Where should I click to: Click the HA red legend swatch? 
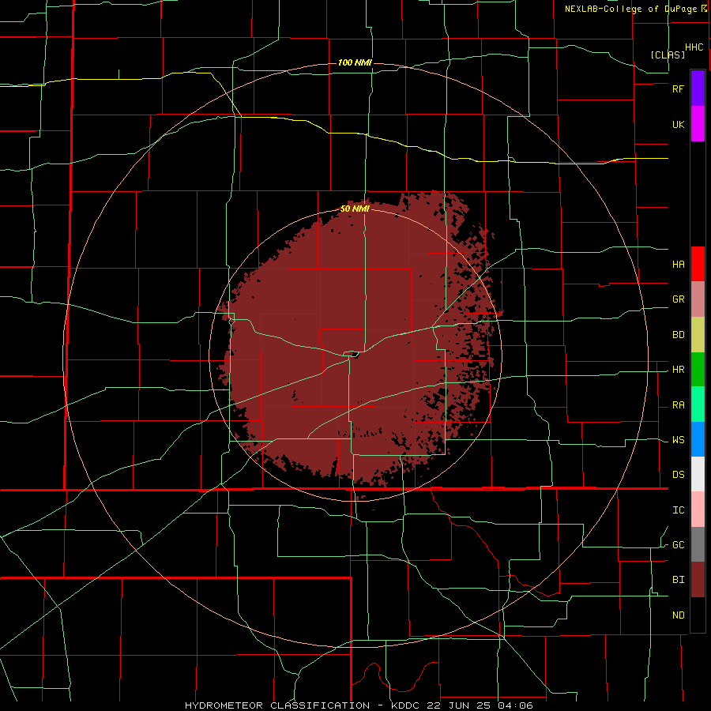click(698, 264)
